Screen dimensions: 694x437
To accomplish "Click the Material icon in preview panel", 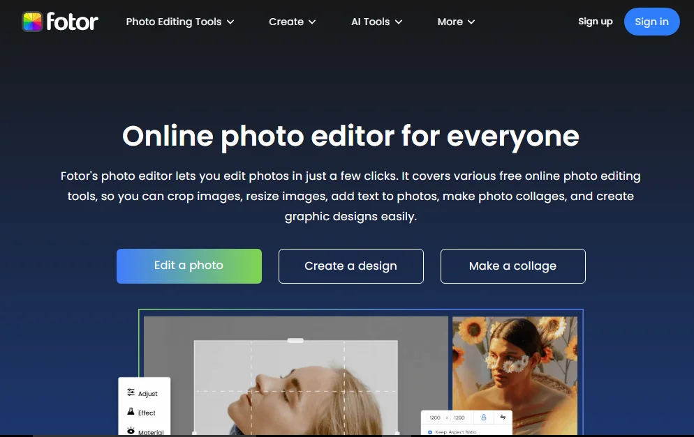I will tap(131, 430).
